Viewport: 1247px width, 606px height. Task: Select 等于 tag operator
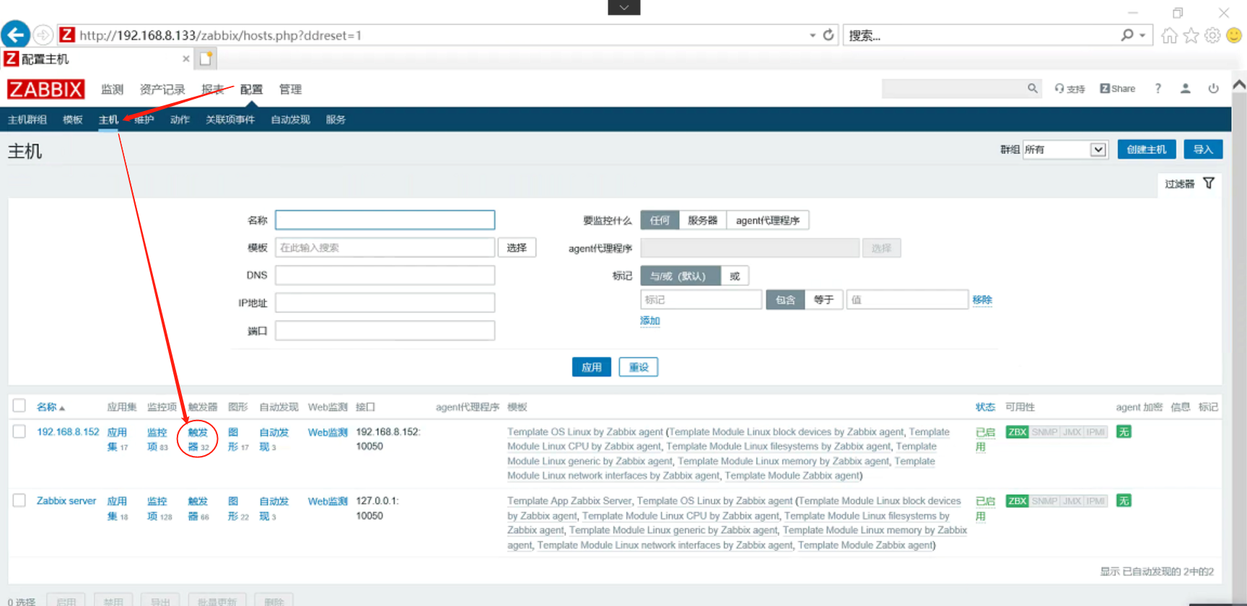click(x=824, y=299)
